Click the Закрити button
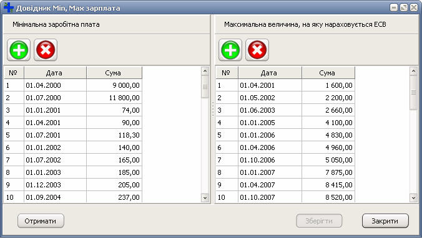This screenshot has height=239, width=422. coord(385,221)
